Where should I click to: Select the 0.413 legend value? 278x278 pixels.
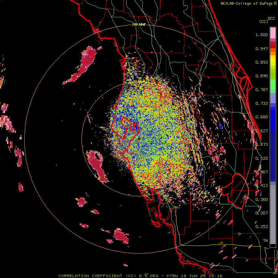coord(262,186)
